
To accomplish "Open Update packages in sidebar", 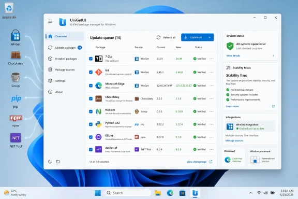I will 65,47.
